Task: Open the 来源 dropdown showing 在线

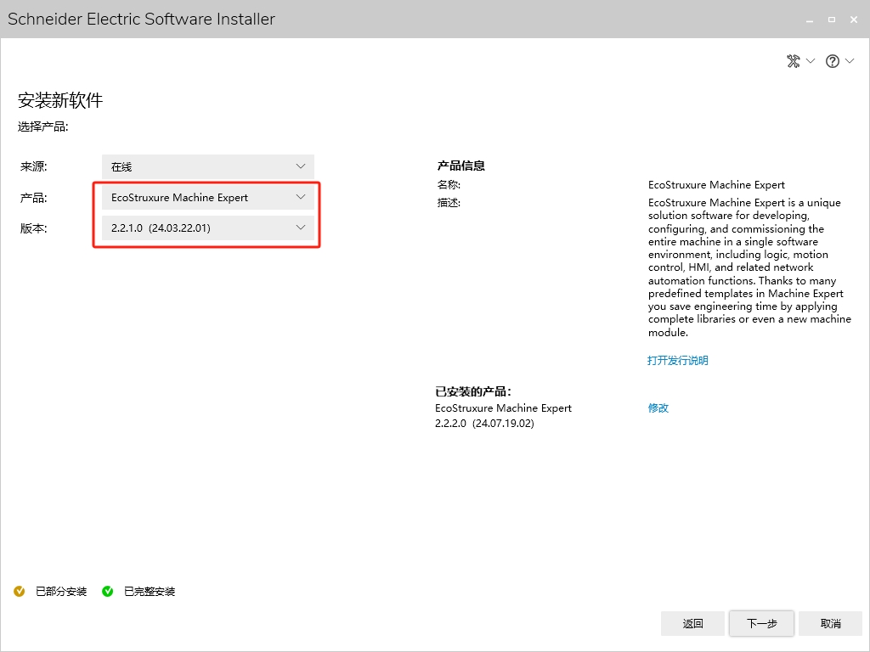Action: (207, 166)
